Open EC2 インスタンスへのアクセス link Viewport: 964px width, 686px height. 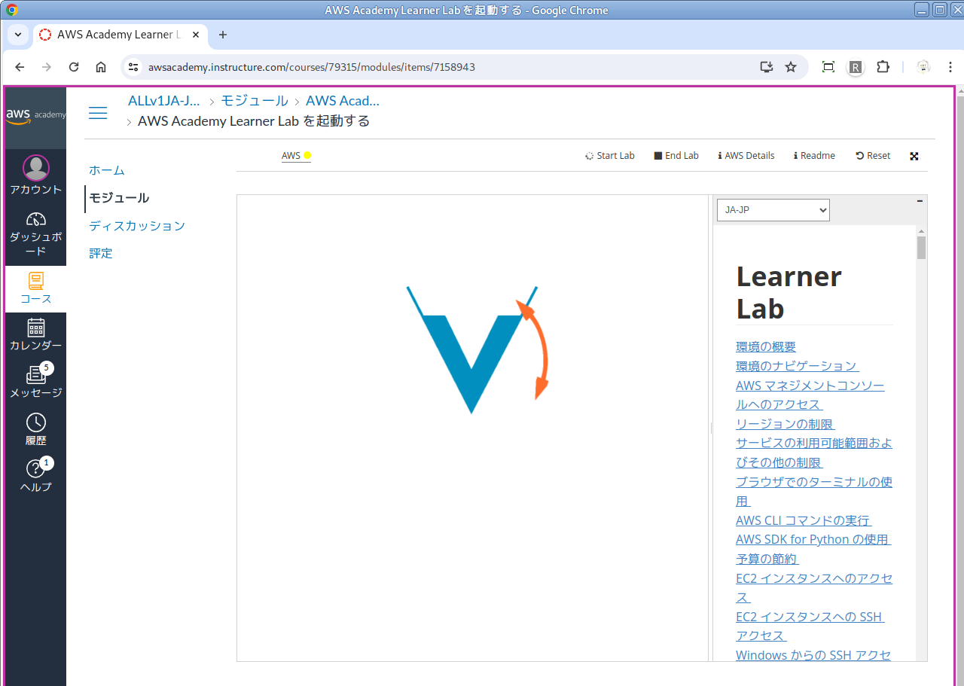pyautogui.click(x=814, y=587)
